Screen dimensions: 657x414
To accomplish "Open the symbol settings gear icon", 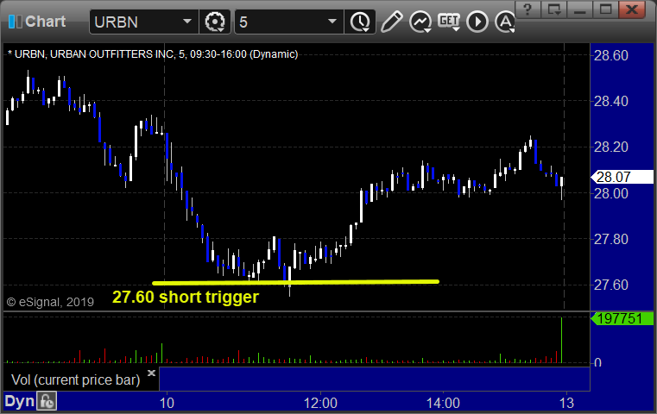I will pyautogui.click(x=214, y=22).
